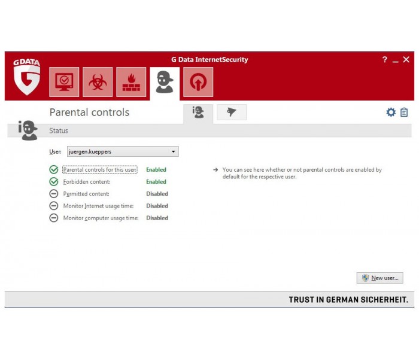Toggle Disabled status for computer usage time
Screen dimensions: 419x359
pyautogui.click(x=157, y=218)
